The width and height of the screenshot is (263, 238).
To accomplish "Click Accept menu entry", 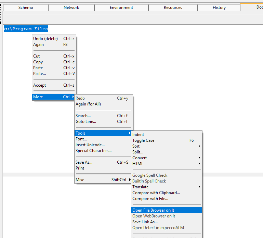I will coord(39,85).
